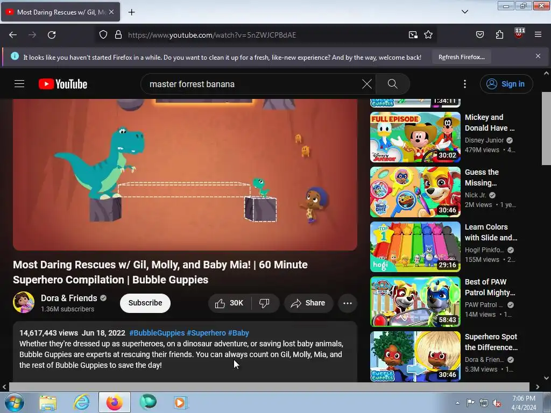Dislike the video with thumbs down
The width and height of the screenshot is (551, 413).
265,303
